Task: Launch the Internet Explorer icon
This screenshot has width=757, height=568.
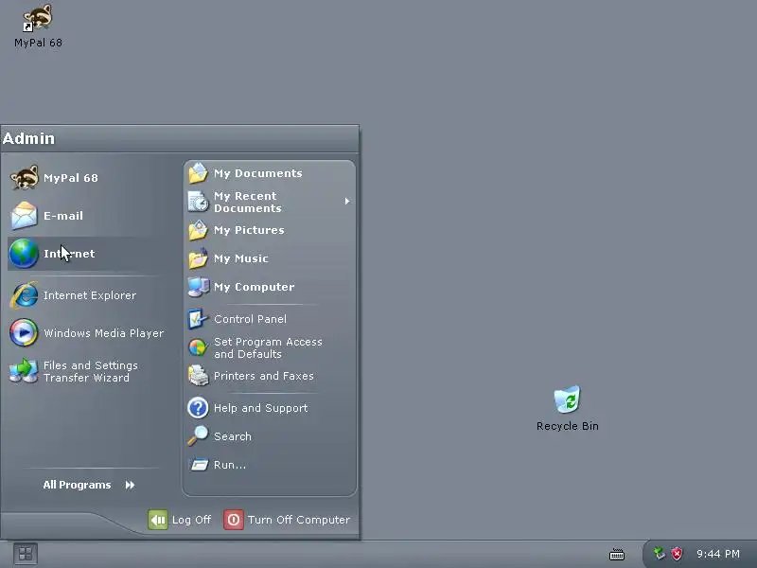Action: [24, 295]
